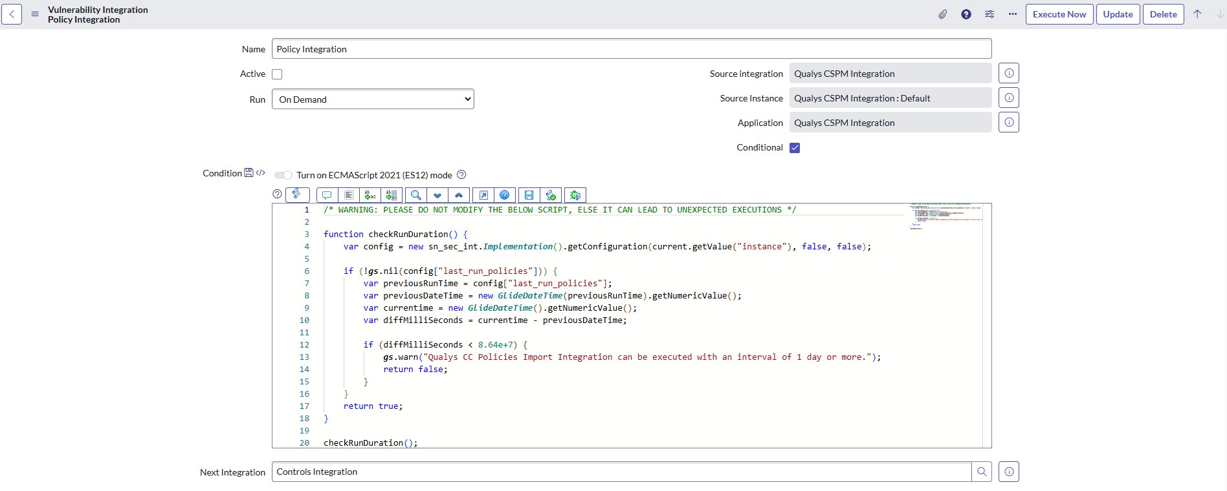Open the help icon in the header

(966, 14)
